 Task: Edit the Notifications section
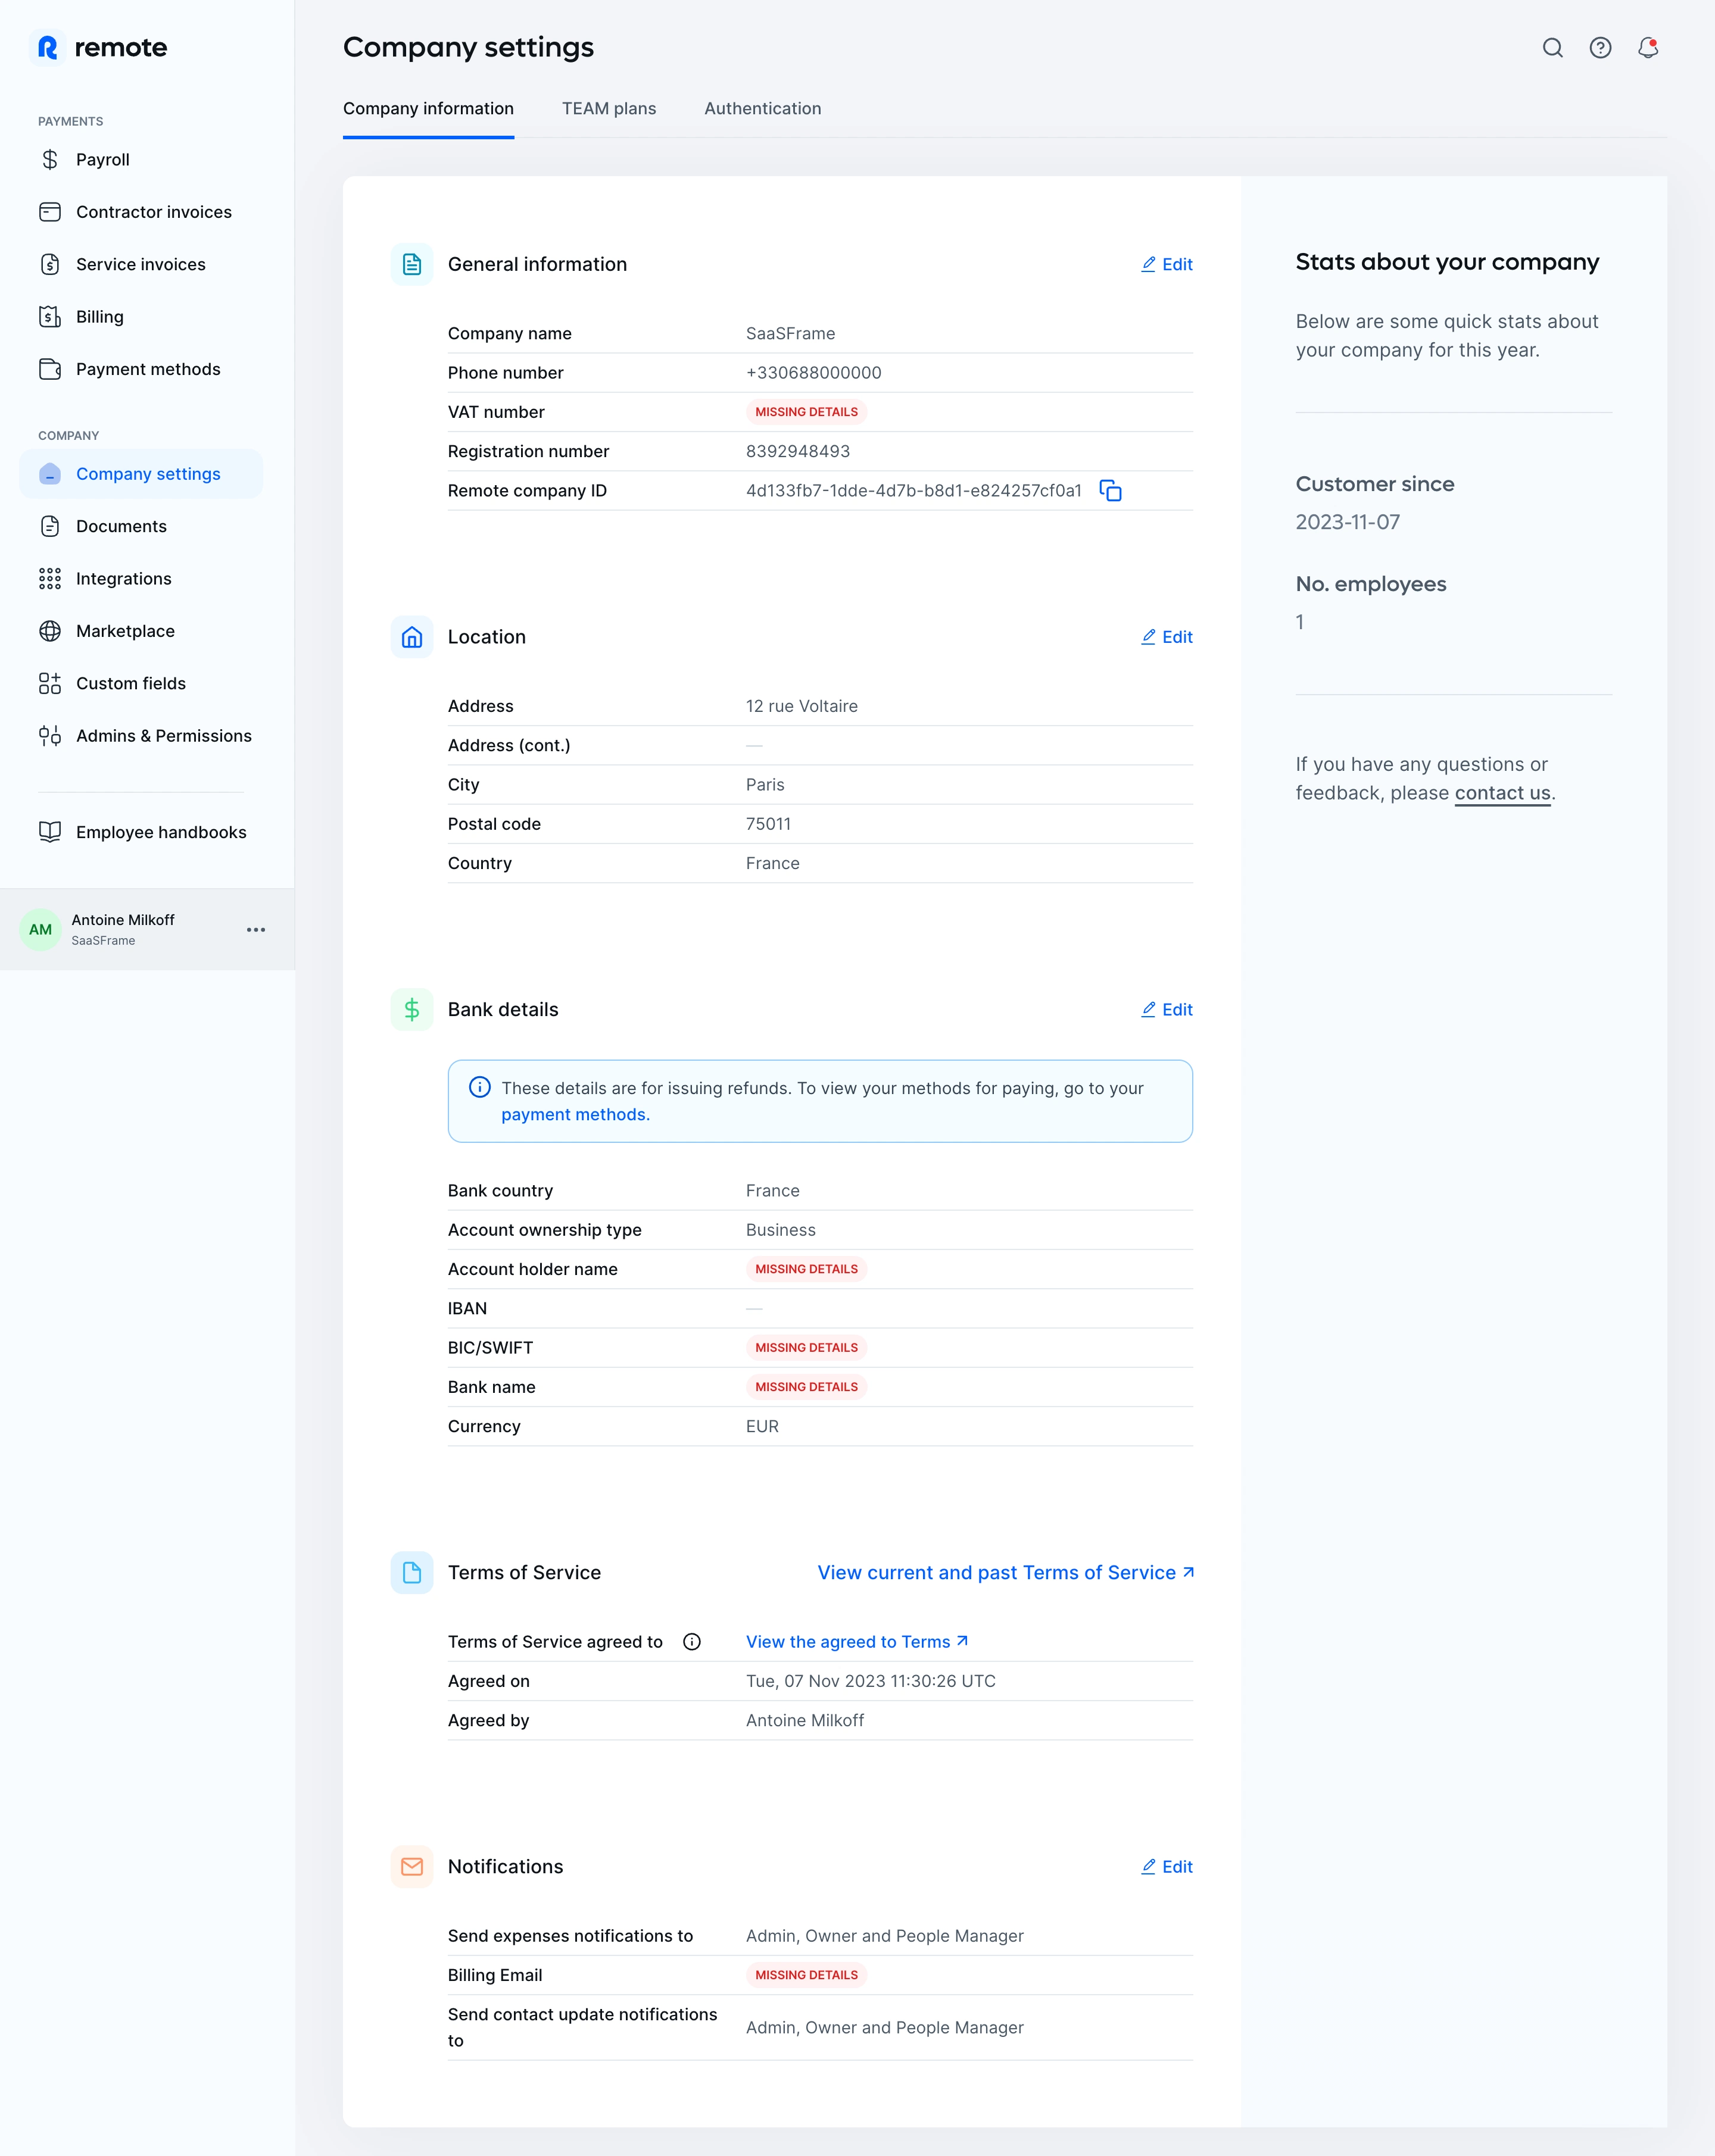pos(1167,1867)
